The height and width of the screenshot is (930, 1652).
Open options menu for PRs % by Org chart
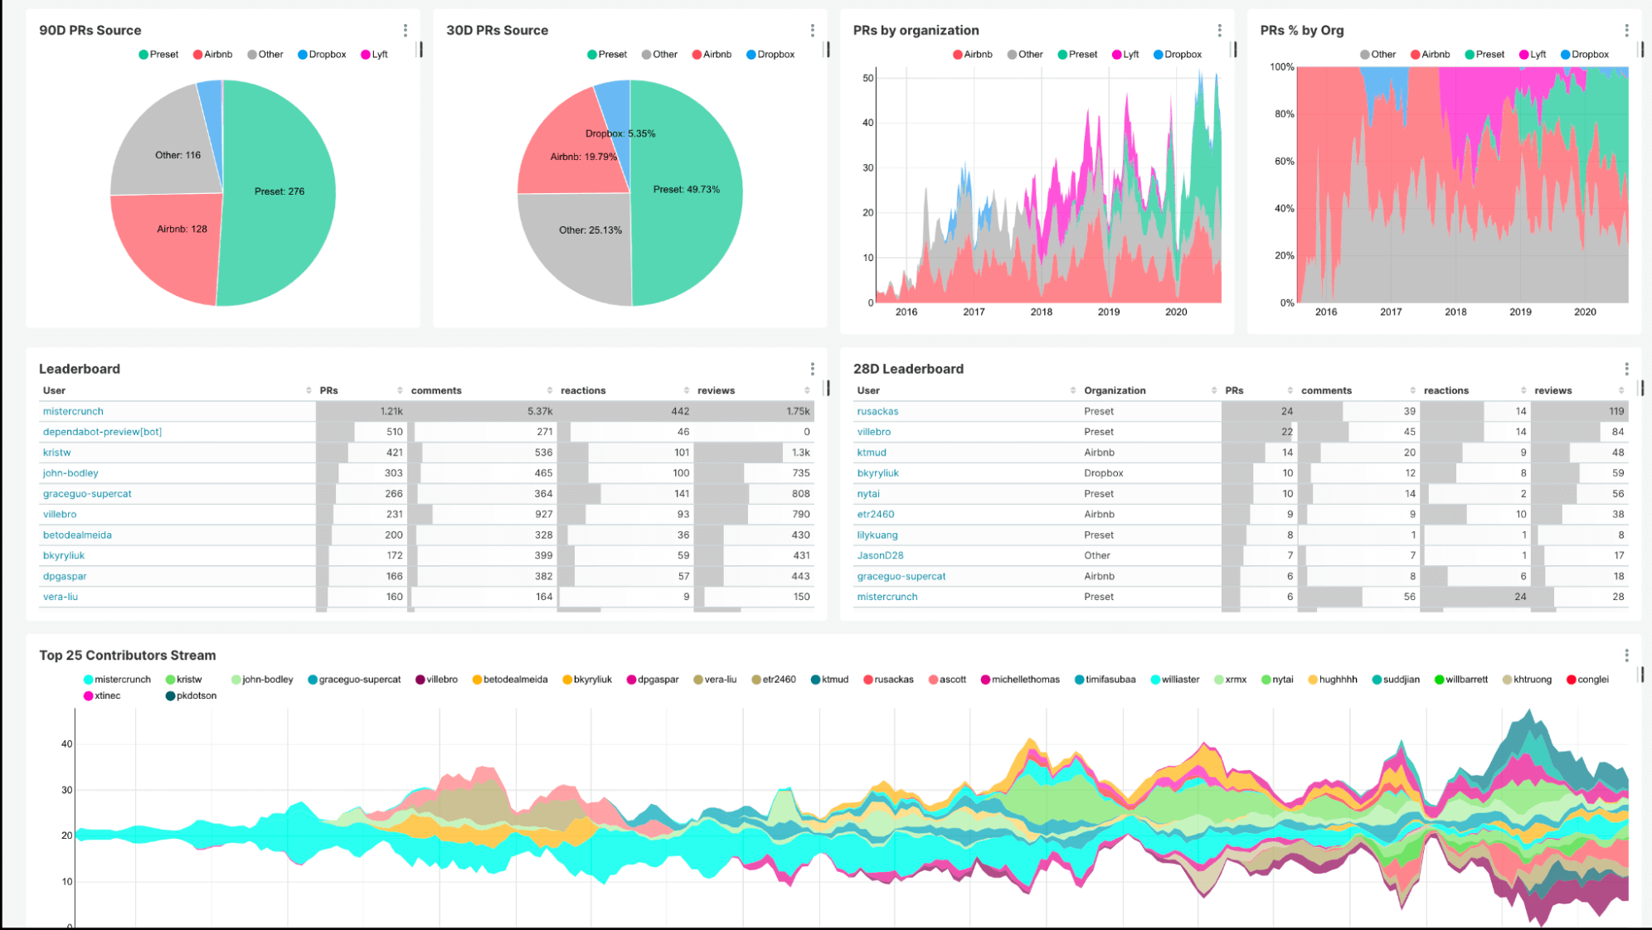pos(1626,31)
